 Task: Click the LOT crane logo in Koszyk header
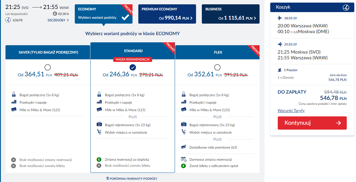click(x=346, y=7)
